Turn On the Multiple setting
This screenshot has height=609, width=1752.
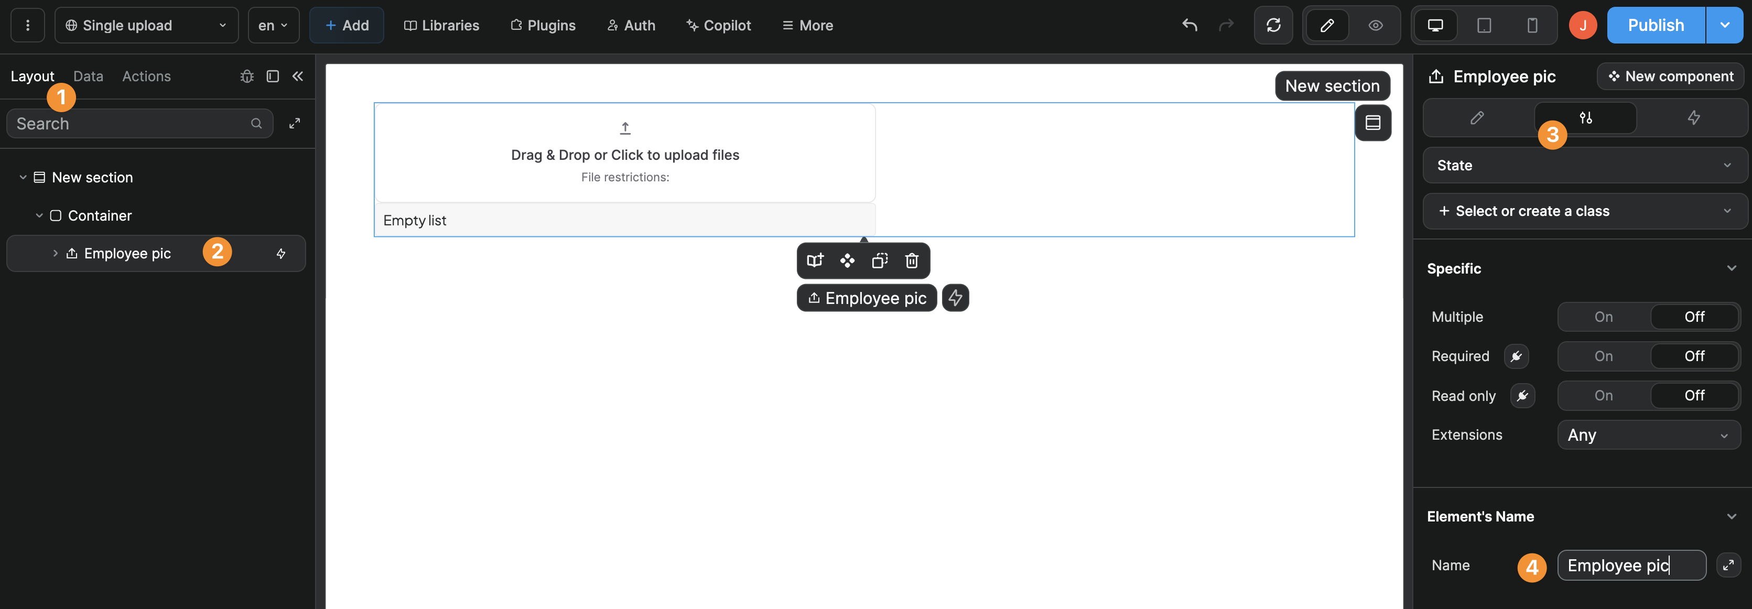[x=1603, y=317]
